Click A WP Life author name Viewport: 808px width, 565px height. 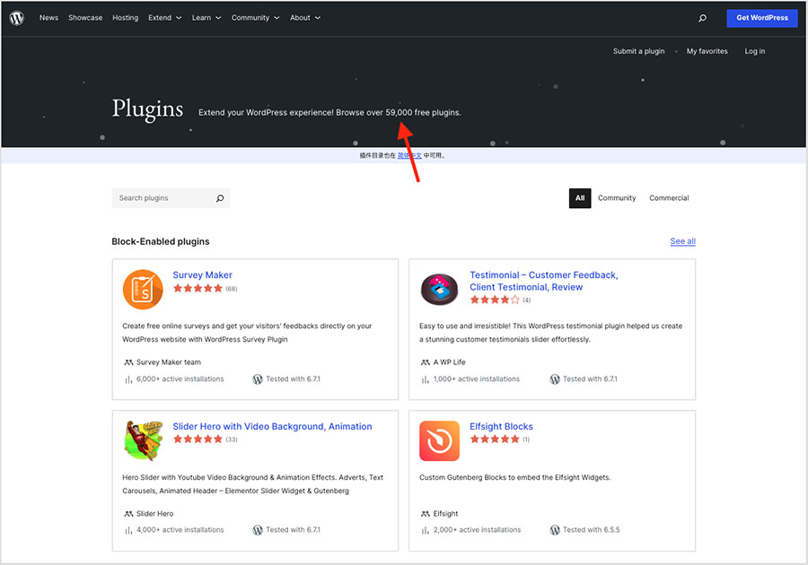pos(450,362)
